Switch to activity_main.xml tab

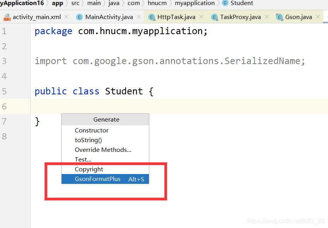pos(36,17)
